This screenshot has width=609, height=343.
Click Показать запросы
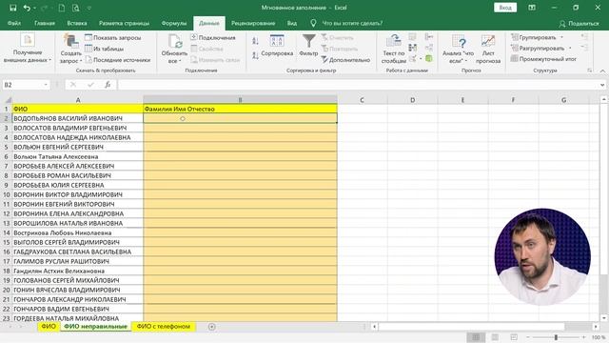click(113, 38)
